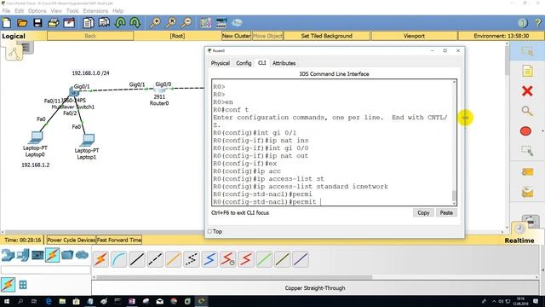Click the Redo arrow icon
Image resolution: width=545 pixels, height=307 pixels.
coord(135,23)
